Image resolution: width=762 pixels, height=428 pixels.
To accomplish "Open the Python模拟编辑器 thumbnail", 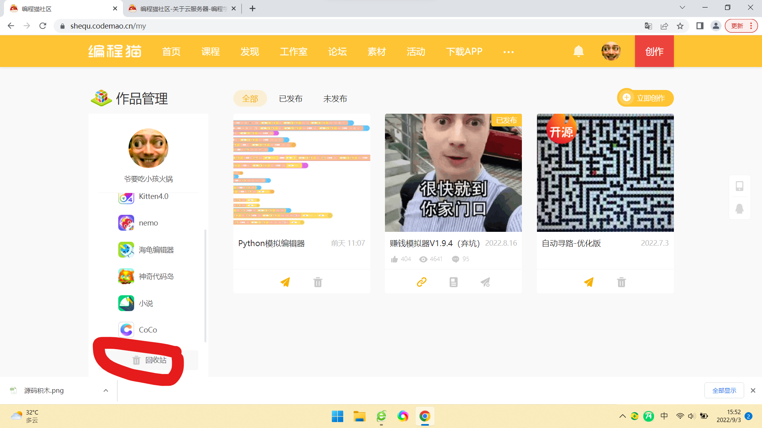I will (302, 173).
